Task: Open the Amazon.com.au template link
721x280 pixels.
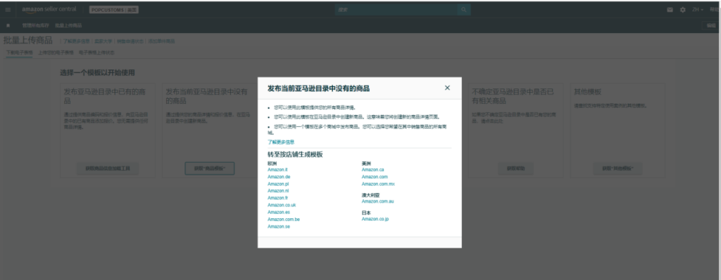Action: point(377,201)
